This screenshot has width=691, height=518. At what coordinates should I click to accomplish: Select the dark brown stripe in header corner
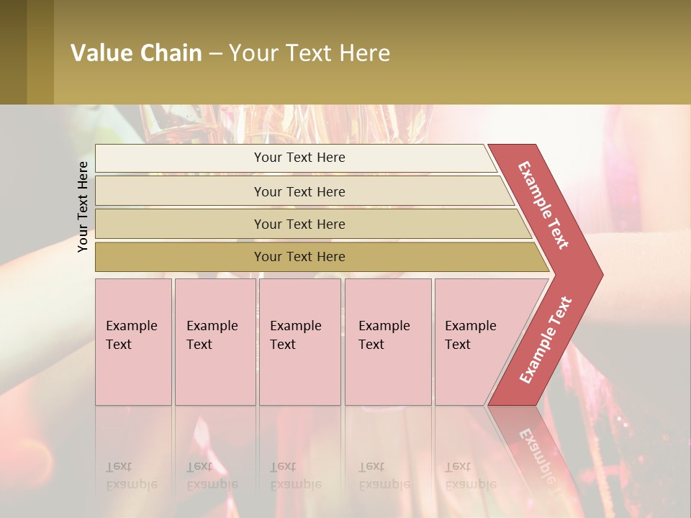13,52
